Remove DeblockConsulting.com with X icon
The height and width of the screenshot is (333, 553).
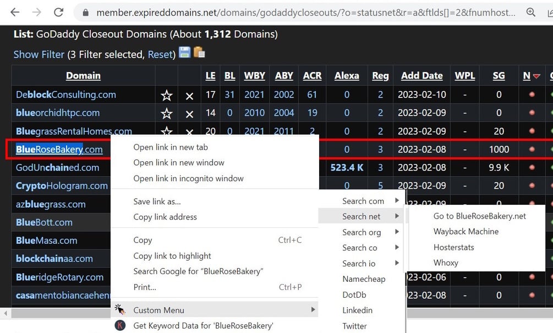[189, 96]
